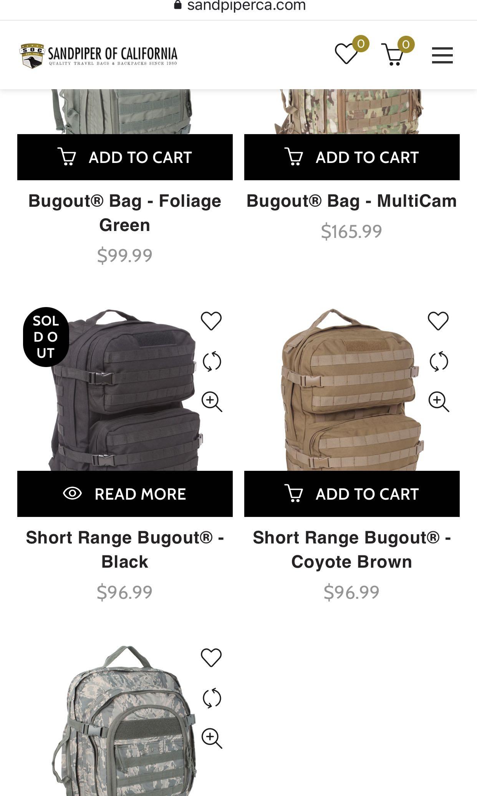Viewport: 477px width, 796px height.
Task: Add Short Range Bugout Black to wishlist
Action: click(212, 321)
